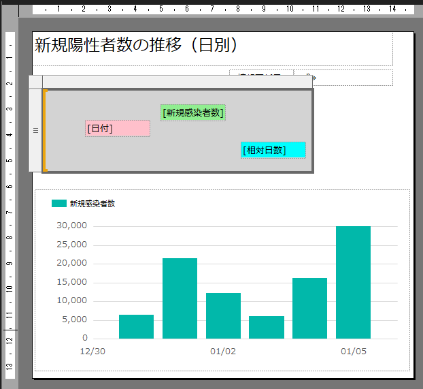423x389 pixels.
Task: Click the 新規感染者数 legend label in chart
Action: 92,204
